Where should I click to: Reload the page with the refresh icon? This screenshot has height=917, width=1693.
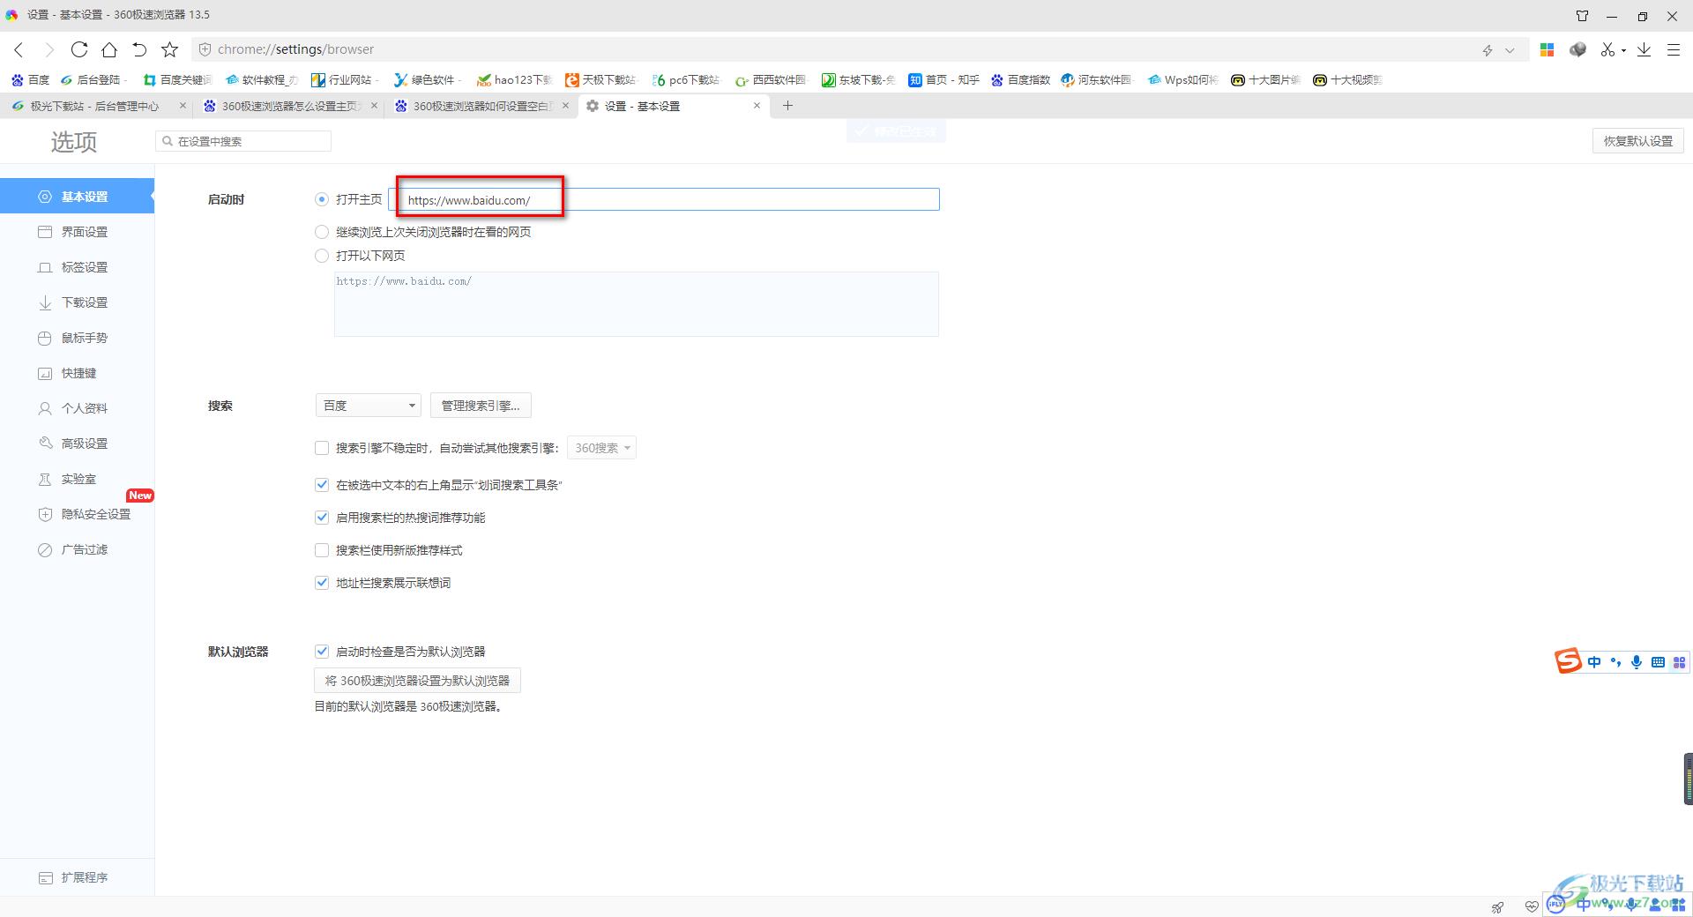tap(79, 49)
